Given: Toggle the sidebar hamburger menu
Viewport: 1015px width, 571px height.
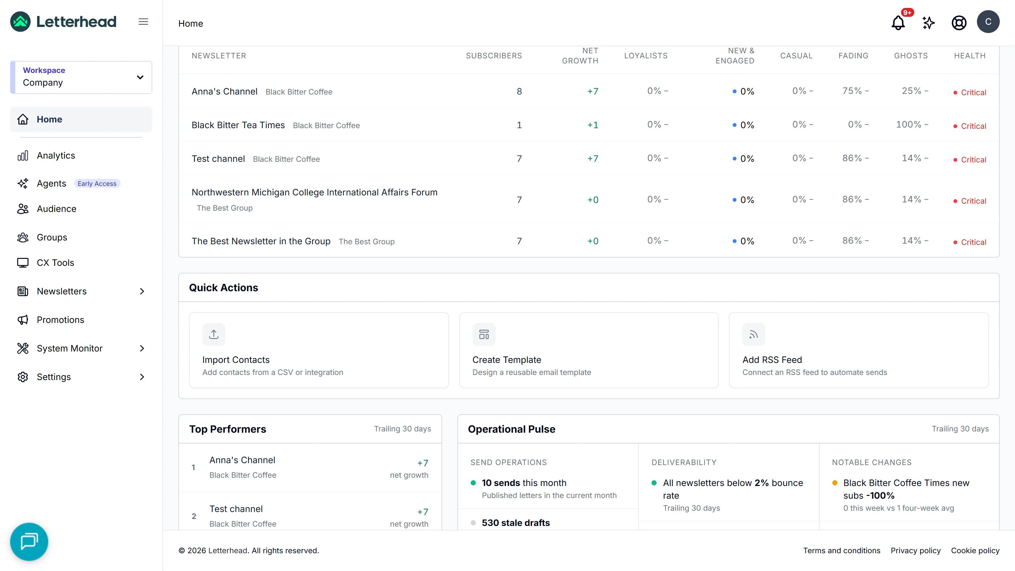Looking at the screenshot, I should click(143, 22).
